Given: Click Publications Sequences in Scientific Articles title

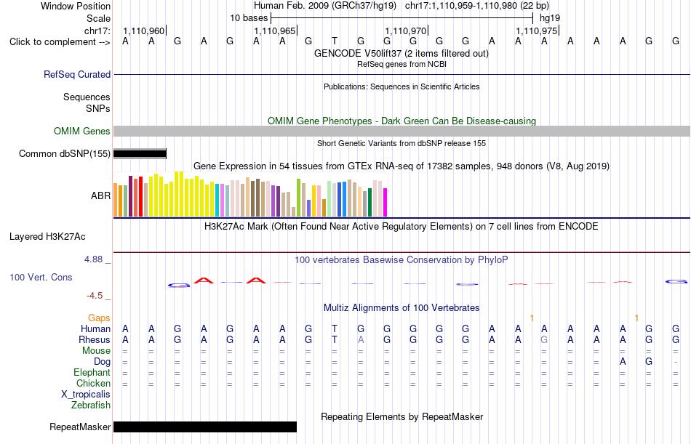Looking at the screenshot, I should pos(402,86).
